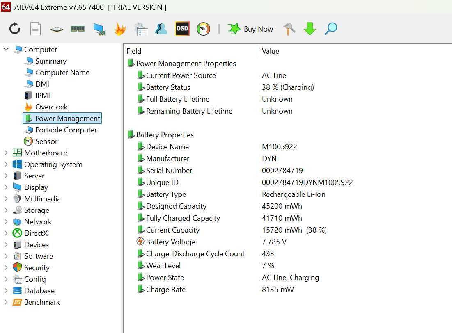Image resolution: width=452 pixels, height=333 pixels.
Task: Open the Summary tree item
Action: tap(51, 61)
